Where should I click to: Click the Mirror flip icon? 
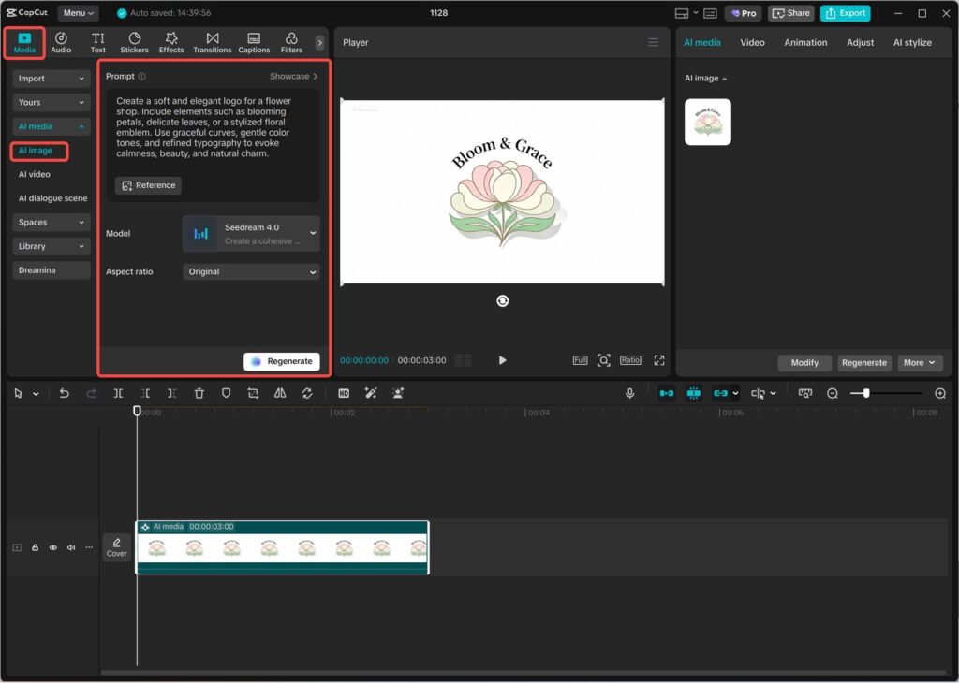pyautogui.click(x=280, y=394)
